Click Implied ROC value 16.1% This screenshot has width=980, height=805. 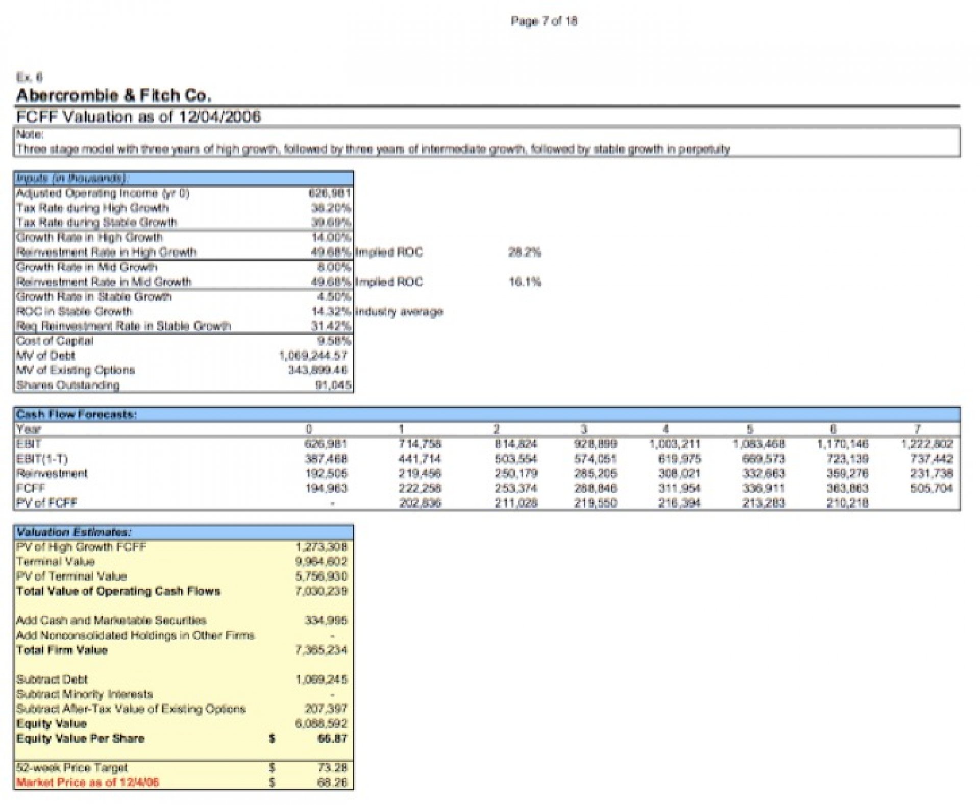point(525,282)
